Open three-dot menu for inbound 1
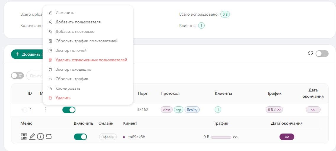This screenshot has height=151, width=336. [46, 110]
